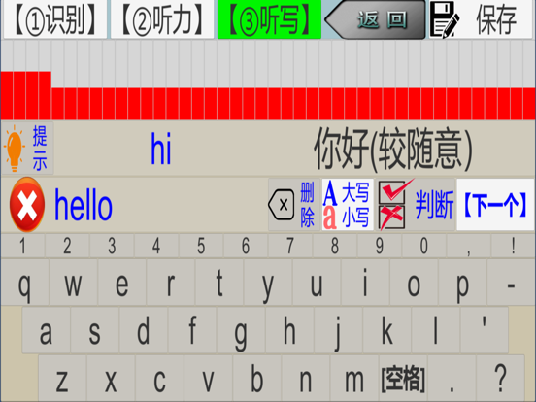This screenshot has width=536, height=402.
Task: Click the 保存 save floppy disk icon
Action: pos(444,19)
